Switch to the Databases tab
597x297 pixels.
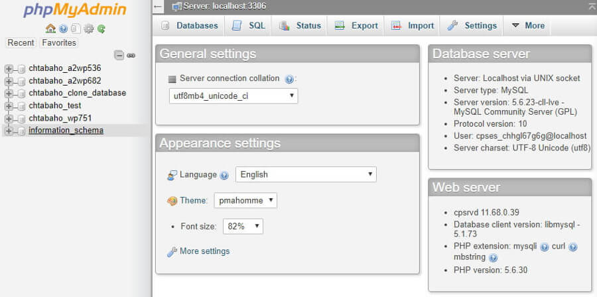click(190, 26)
